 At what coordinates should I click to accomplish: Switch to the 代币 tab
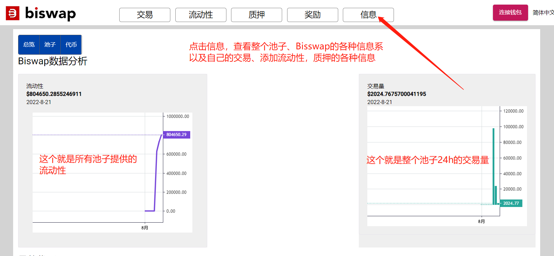71,45
